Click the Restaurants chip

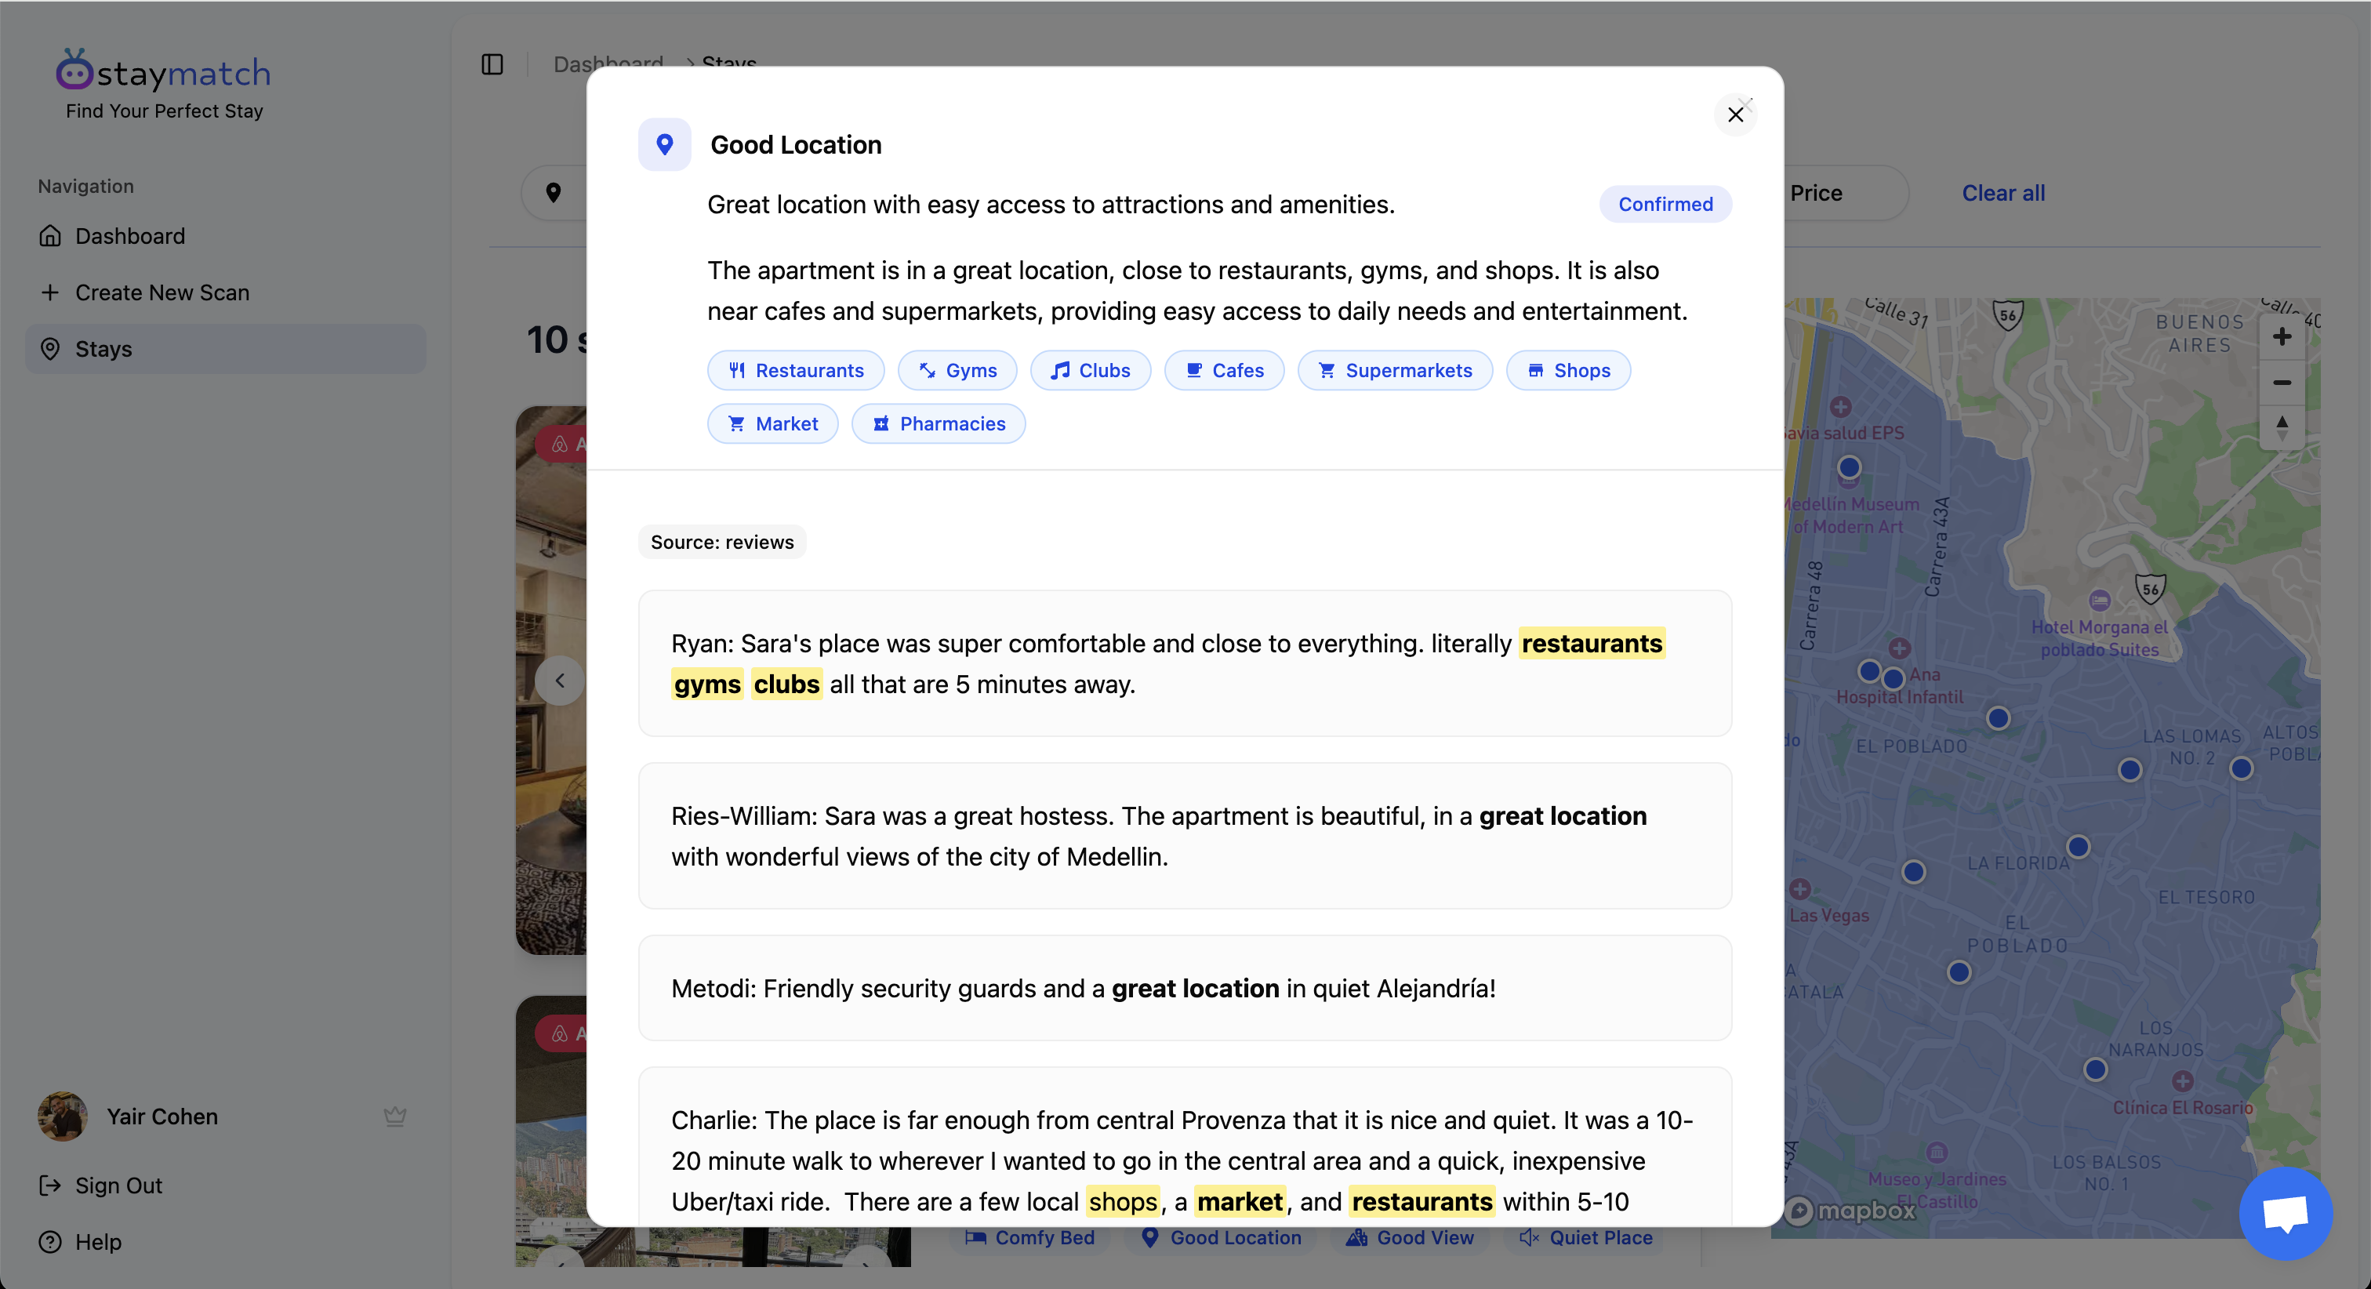(x=795, y=370)
